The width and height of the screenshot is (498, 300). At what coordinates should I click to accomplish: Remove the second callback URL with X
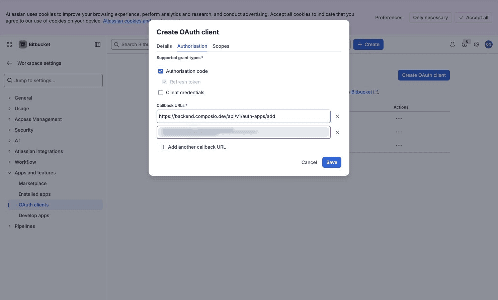tap(337, 132)
